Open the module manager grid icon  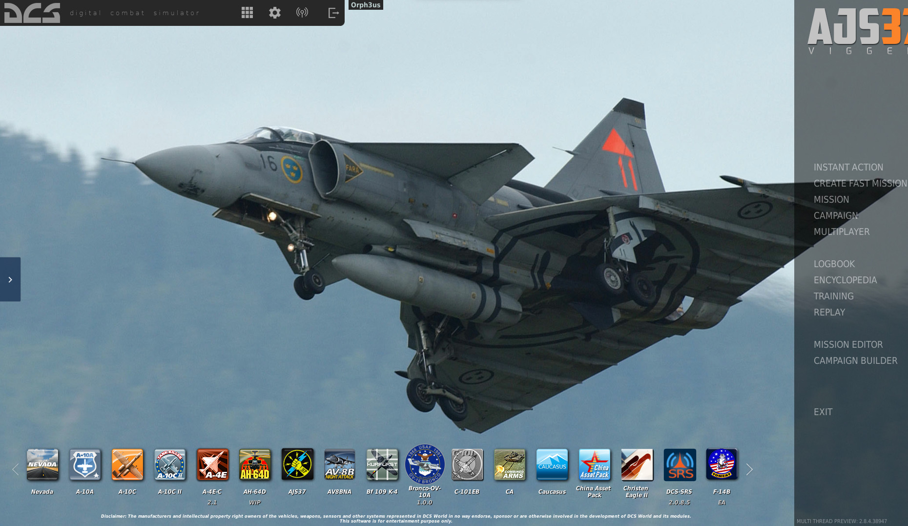247,13
